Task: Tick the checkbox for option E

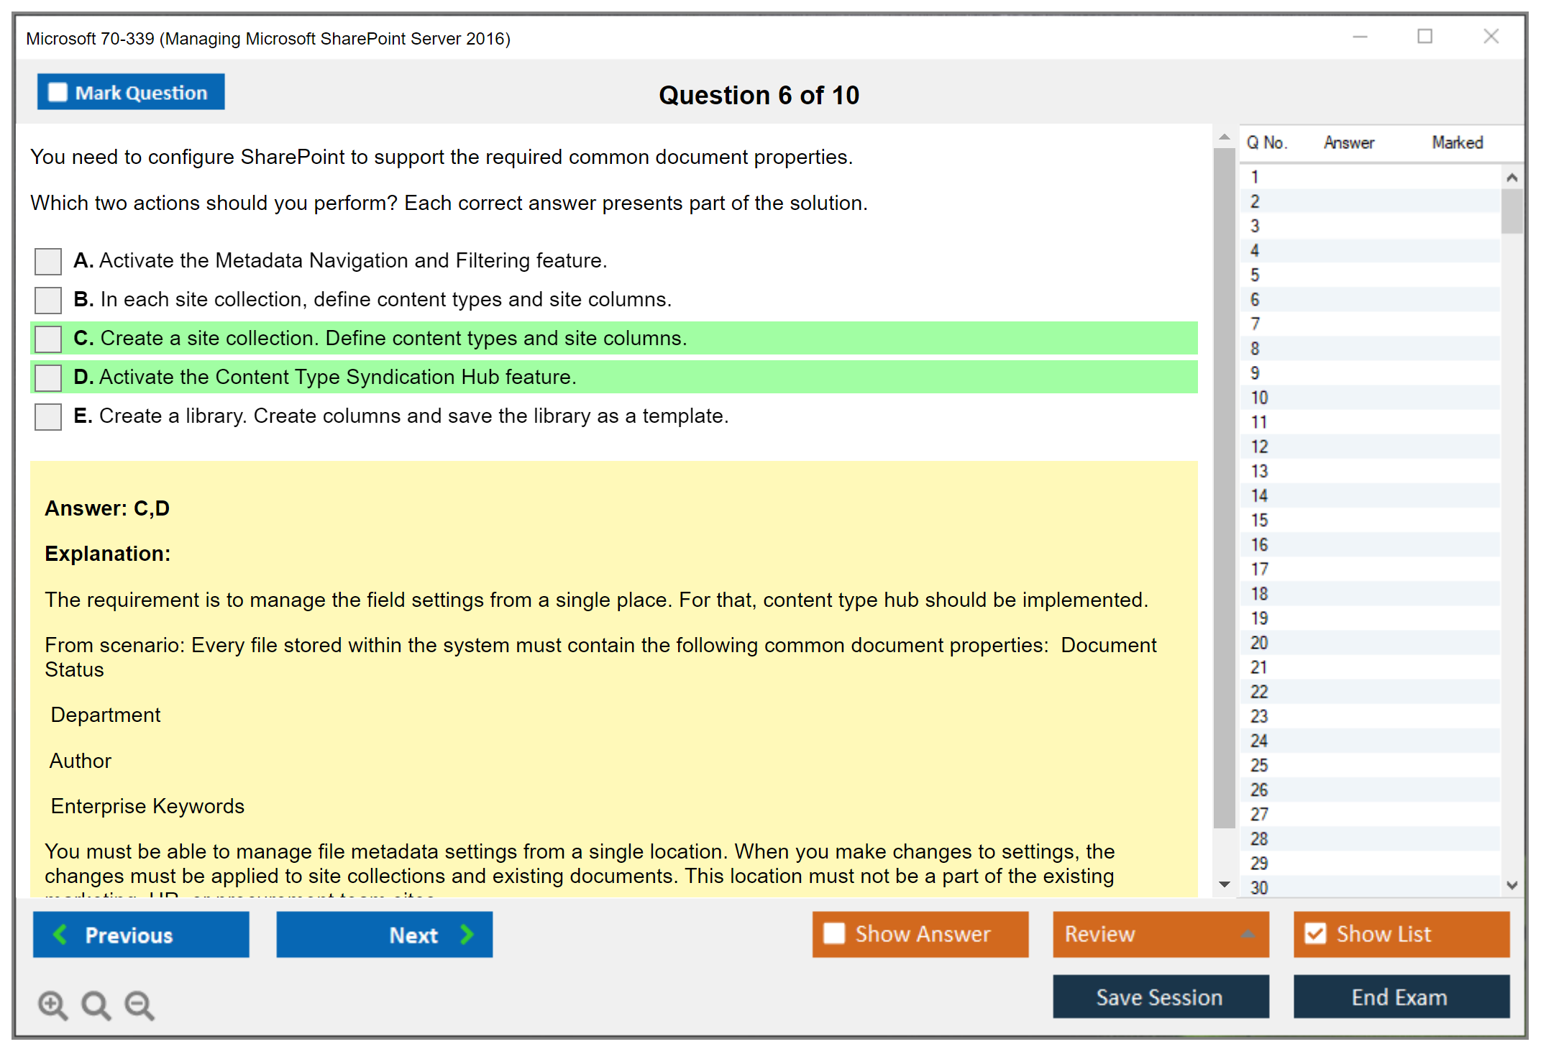Action: (48, 416)
